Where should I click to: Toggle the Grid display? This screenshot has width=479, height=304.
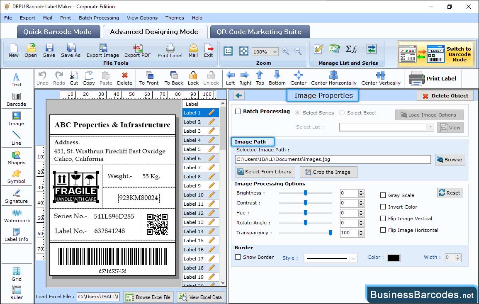coord(17,275)
